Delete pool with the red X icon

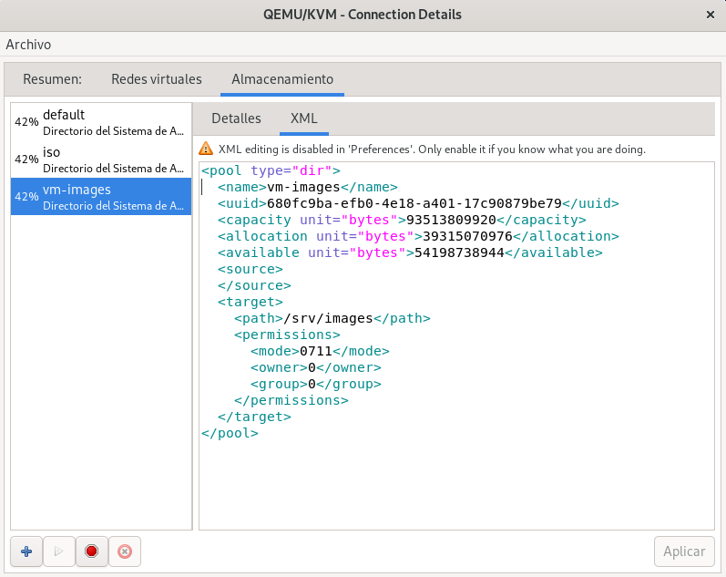click(125, 551)
